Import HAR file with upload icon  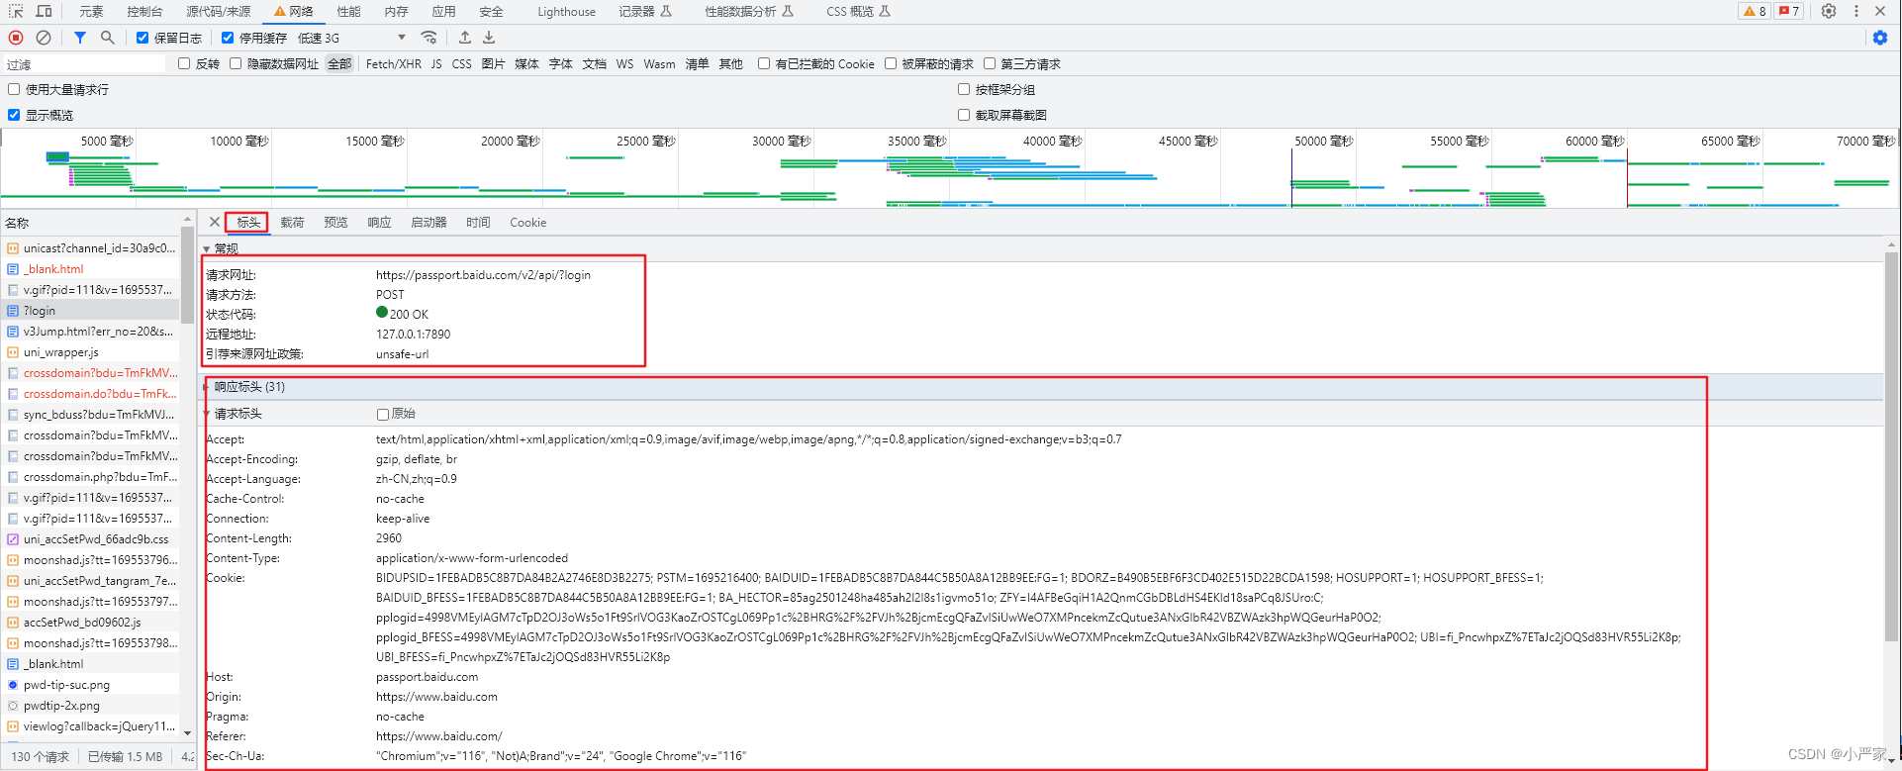tap(464, 38)
